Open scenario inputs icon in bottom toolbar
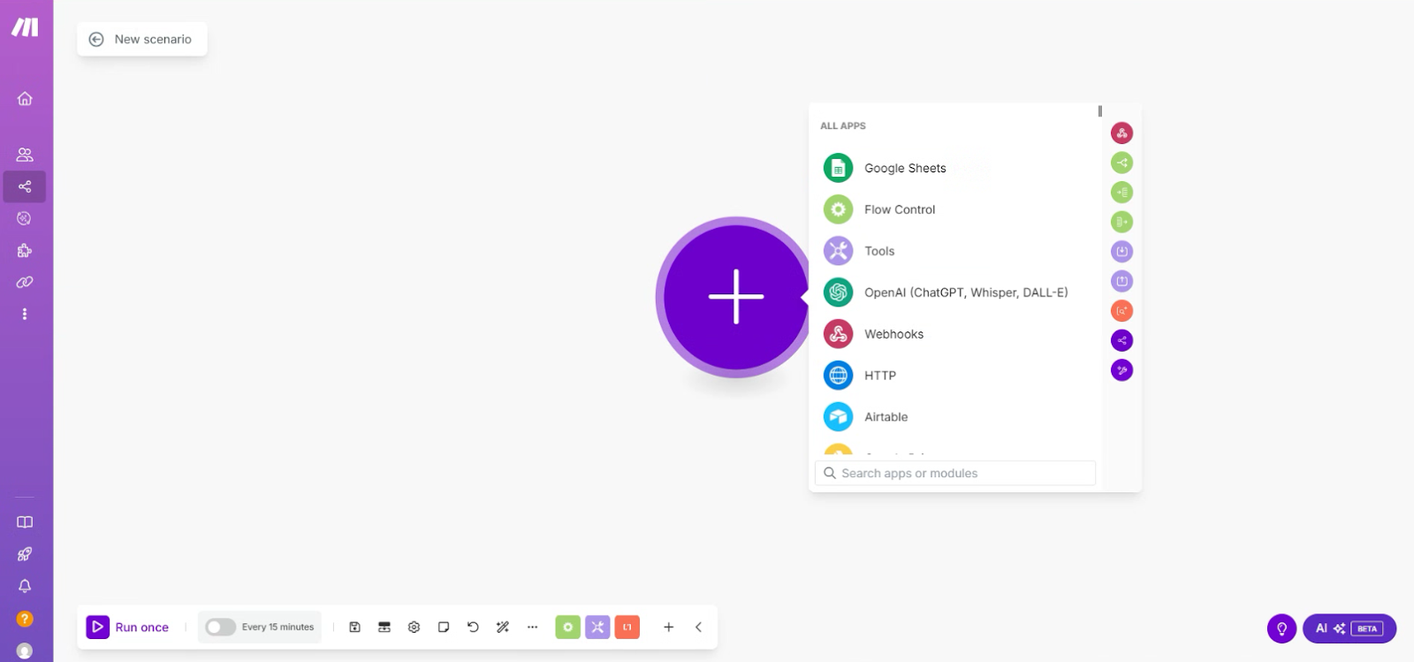 (384, 627)
